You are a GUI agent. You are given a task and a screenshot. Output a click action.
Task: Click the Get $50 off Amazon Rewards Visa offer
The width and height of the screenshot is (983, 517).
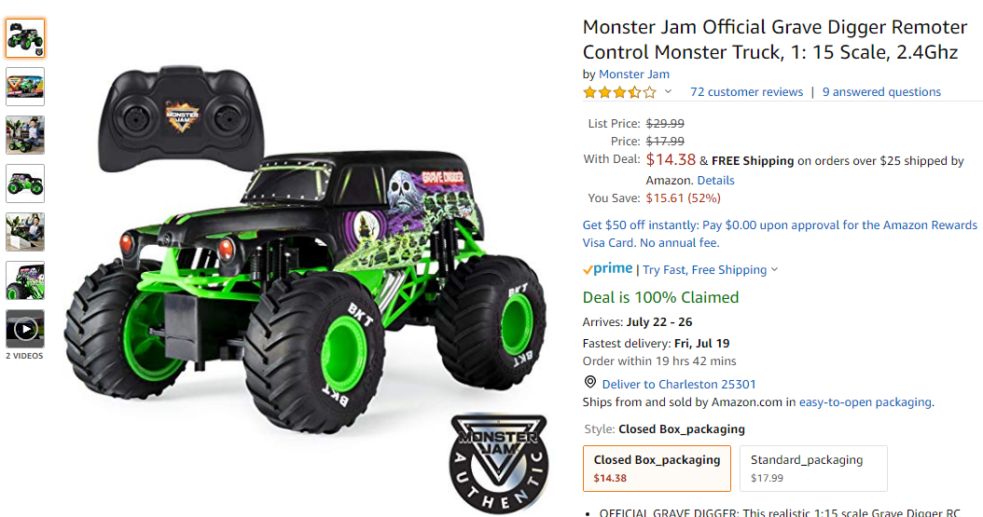pyautogui.click(x=780, y=234)
